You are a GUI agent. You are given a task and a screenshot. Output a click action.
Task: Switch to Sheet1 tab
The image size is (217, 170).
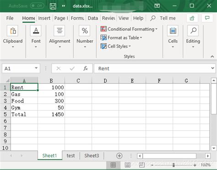(50, 155)
